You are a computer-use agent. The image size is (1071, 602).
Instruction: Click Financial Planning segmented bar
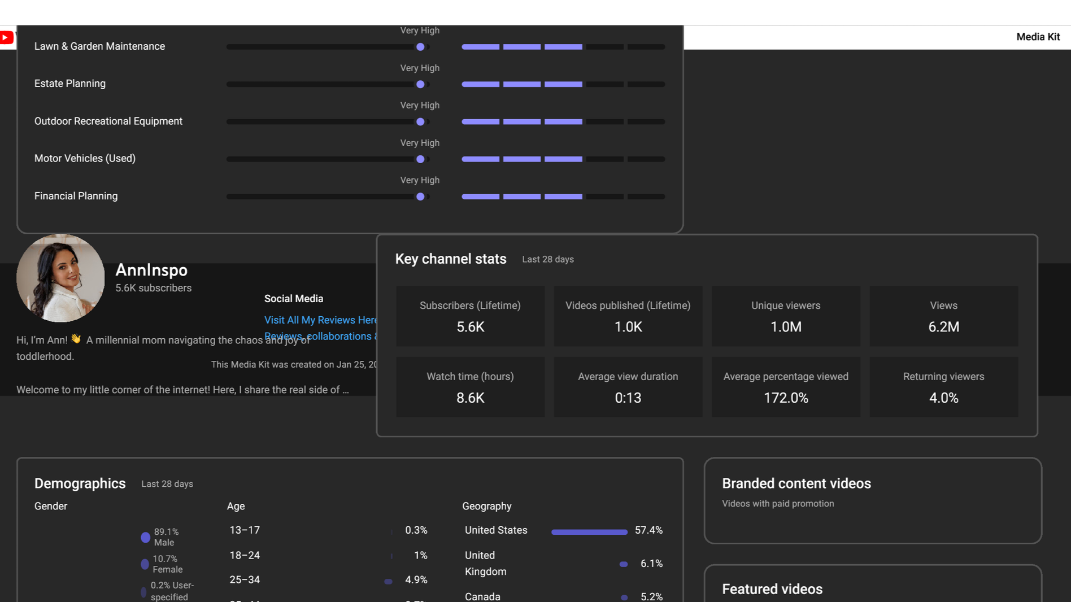(563, 197)
